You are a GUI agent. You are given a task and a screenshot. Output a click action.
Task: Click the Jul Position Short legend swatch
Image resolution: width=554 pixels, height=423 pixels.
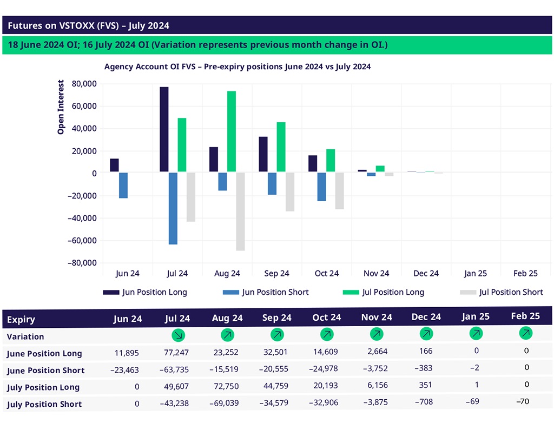click(x=468, y=292)
